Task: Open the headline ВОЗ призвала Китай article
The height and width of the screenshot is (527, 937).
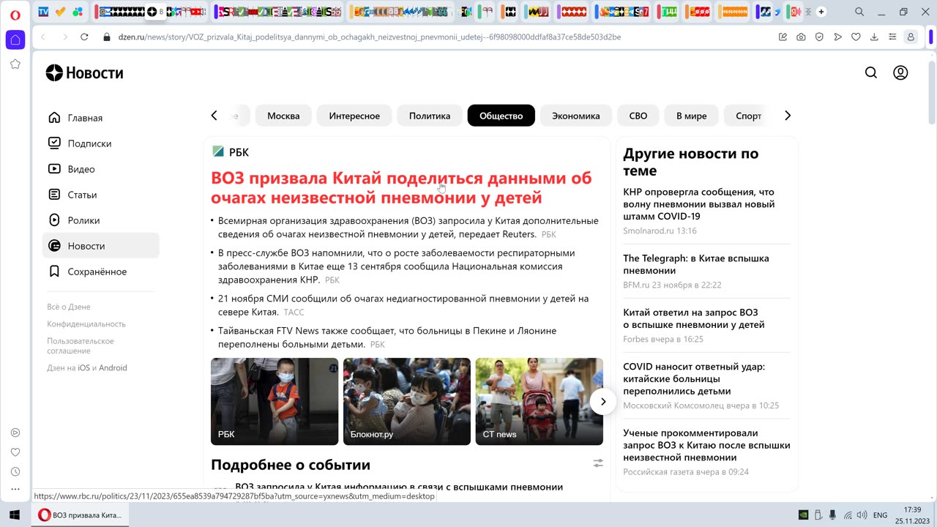Action: tap(401, 188)
